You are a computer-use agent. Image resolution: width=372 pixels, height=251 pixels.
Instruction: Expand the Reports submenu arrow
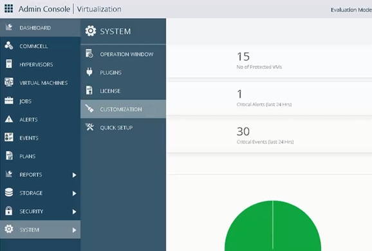click(74, 175)
